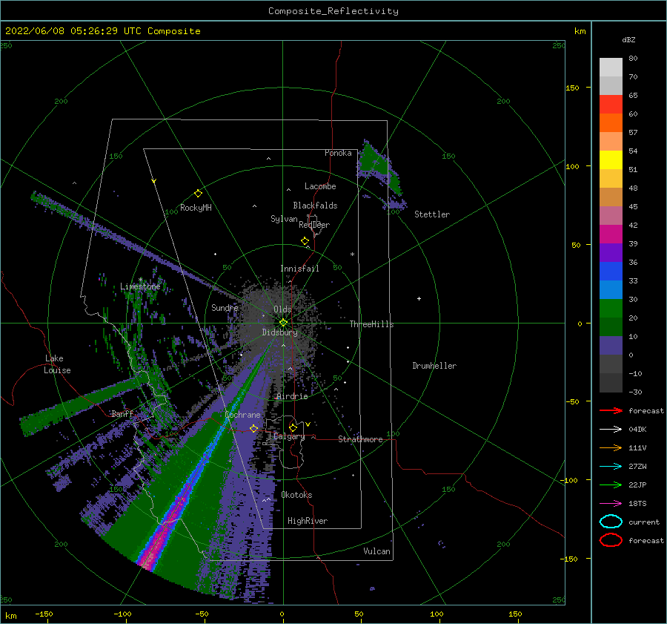Click the Innisfail map label

point(299,269)
